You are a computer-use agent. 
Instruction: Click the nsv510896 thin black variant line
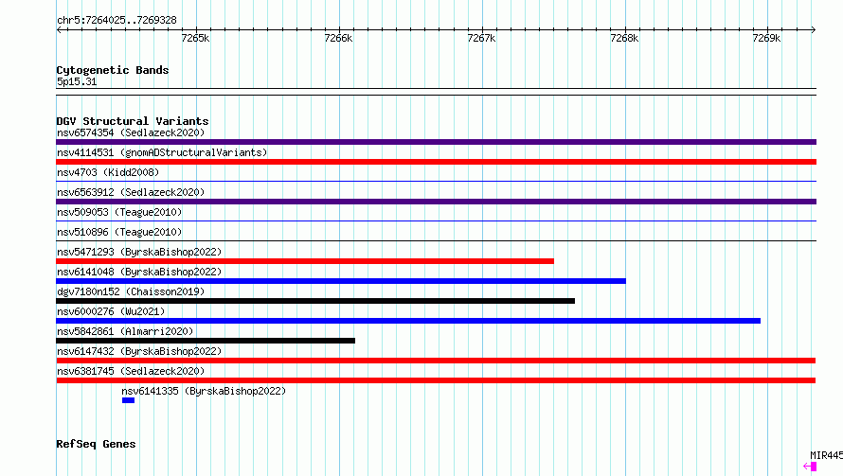(436, 240)
